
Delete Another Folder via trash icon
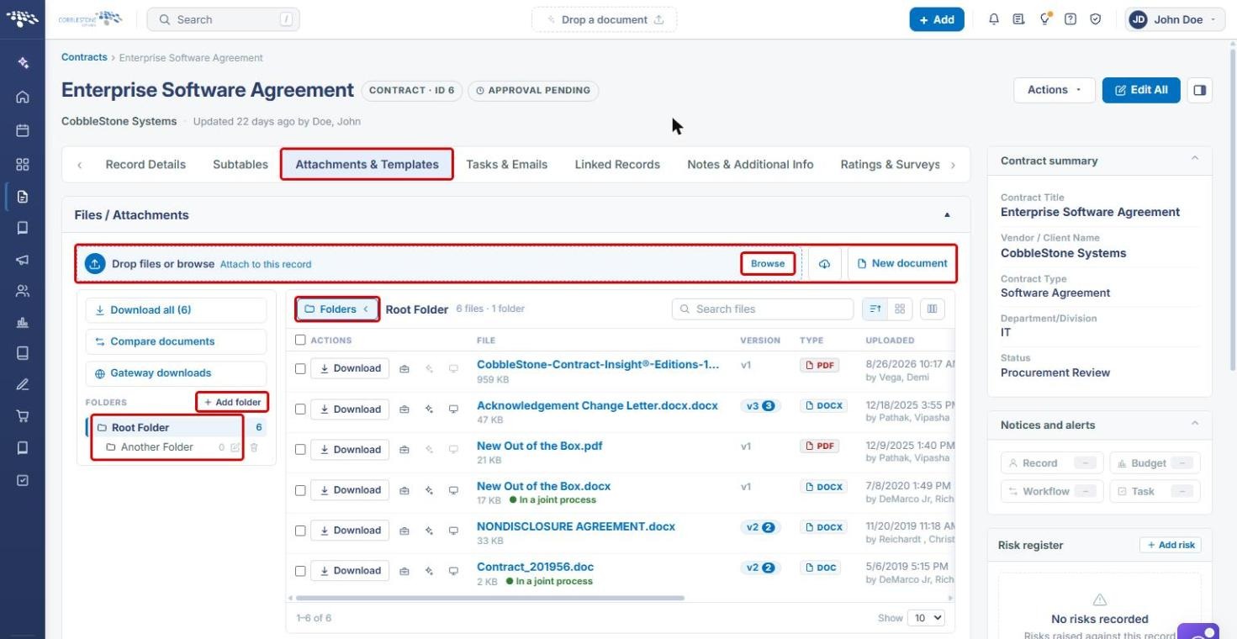click(x=254, y=447)
